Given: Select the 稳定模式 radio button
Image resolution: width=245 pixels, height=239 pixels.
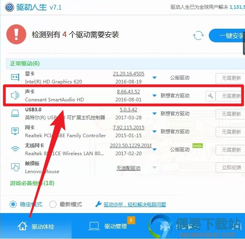Looking at the screenshot, I should coord(13,204).
